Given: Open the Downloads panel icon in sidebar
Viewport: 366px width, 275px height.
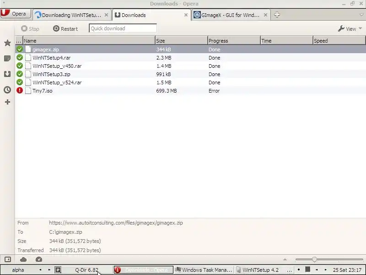Looking at the screenshot, I should [7, 74].
